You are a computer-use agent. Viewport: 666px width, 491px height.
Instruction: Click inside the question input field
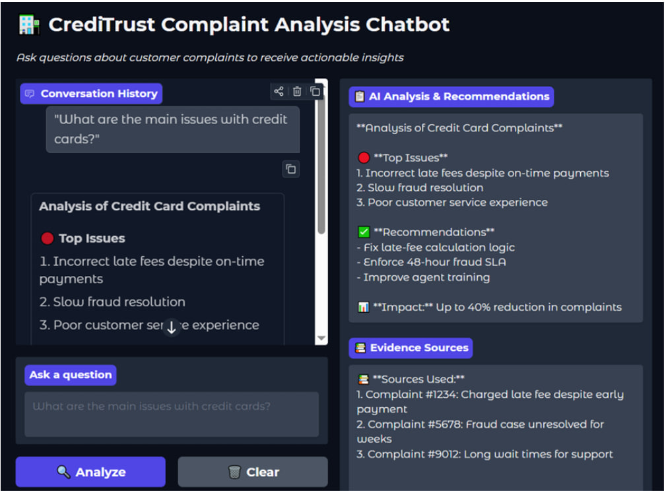[172, 414]
